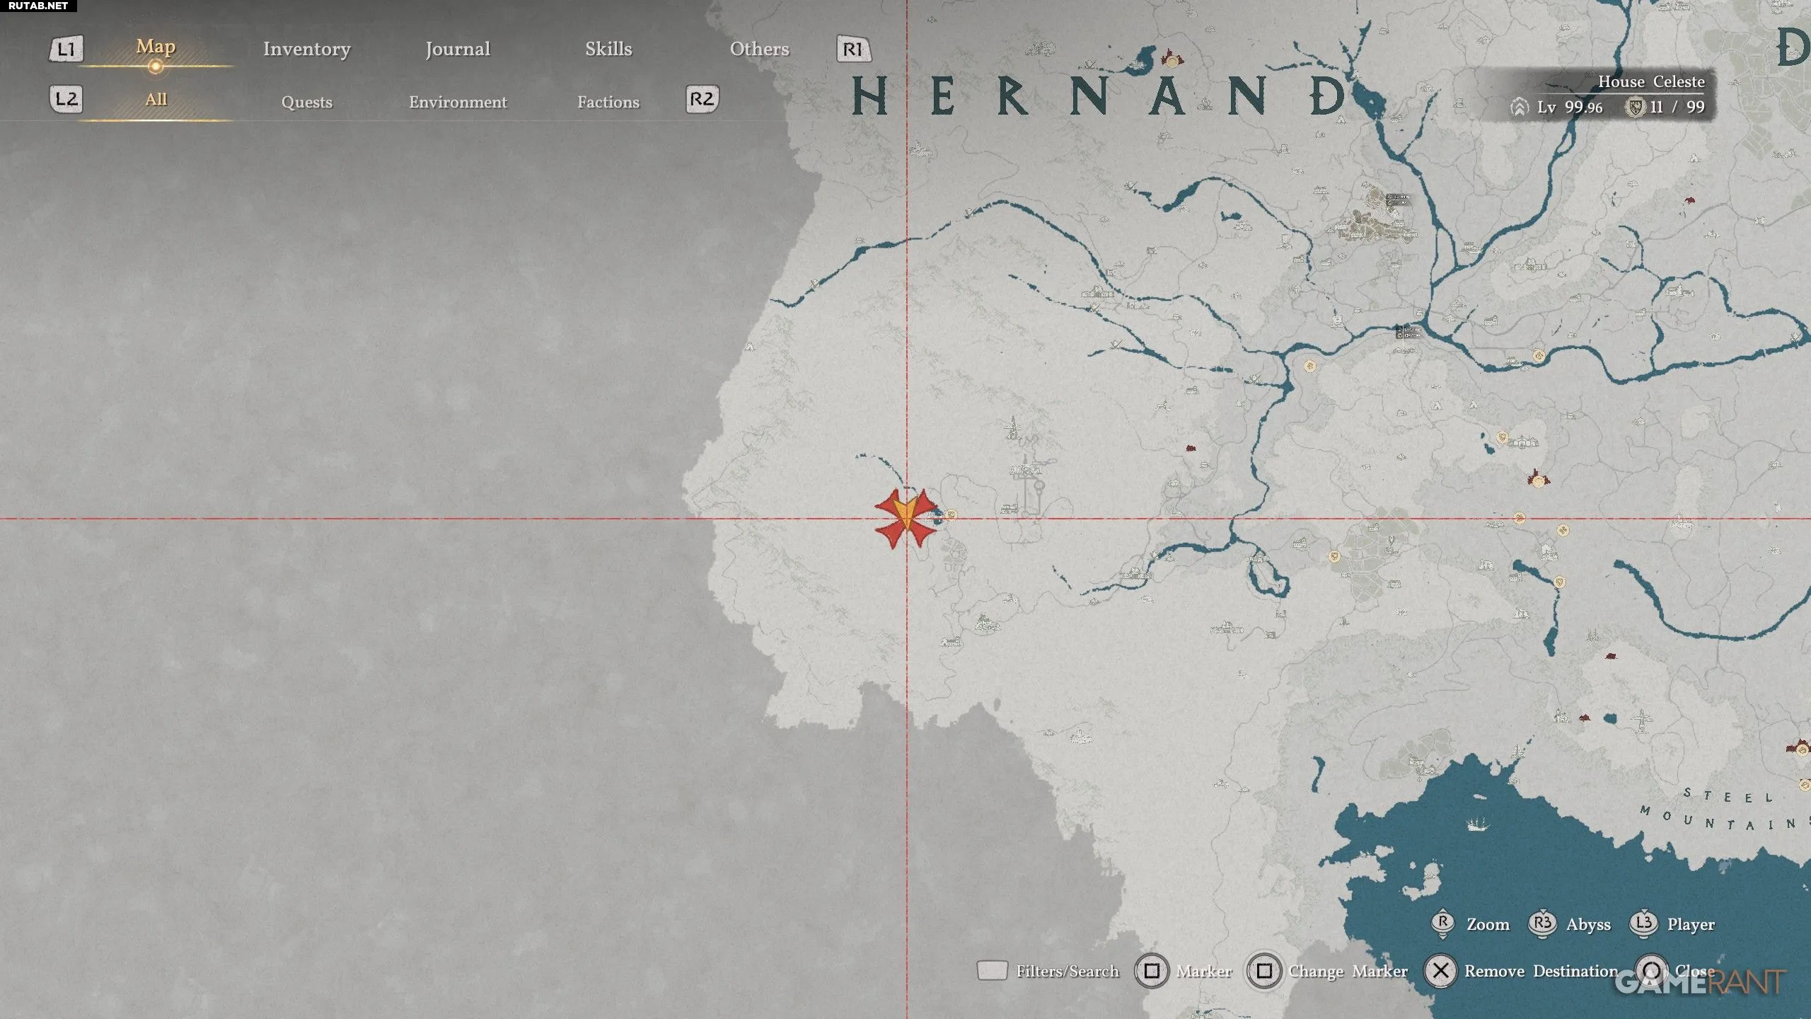This screenshot has width=1811, height=1019.
Task: Open the Skills tab
Action: [x=608, y=49]
